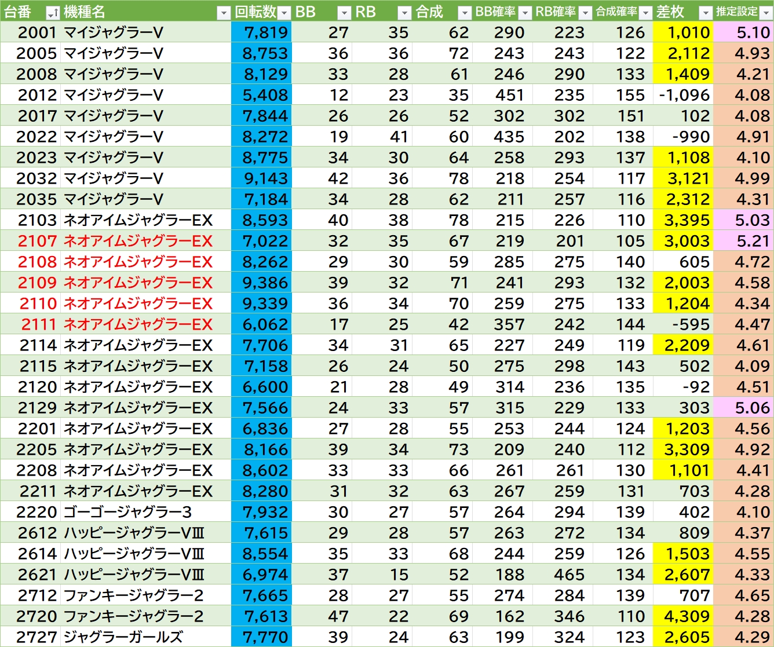Image resolution: width=774 pixels, height=647 pixels.
Task: Open the RB確率 column filter dropdown
Action: click(585, 13)
